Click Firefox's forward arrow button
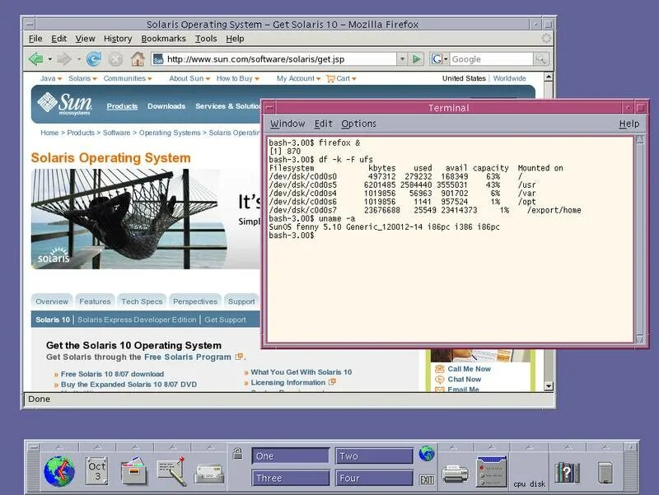 (x=64, y=58)
